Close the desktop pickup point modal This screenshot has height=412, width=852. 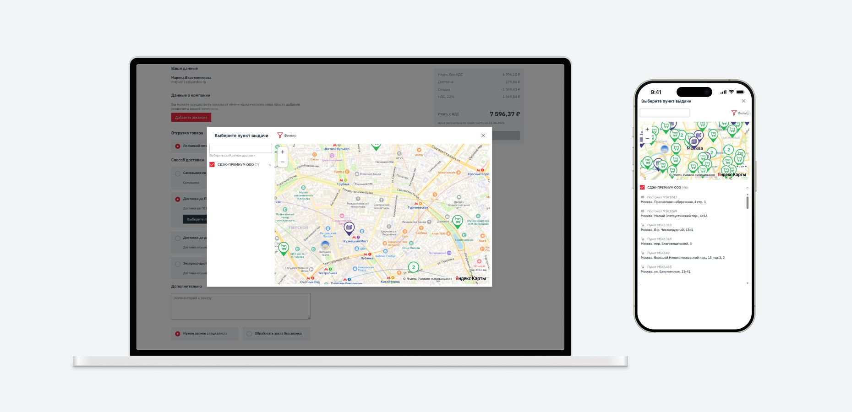(483, 136)
